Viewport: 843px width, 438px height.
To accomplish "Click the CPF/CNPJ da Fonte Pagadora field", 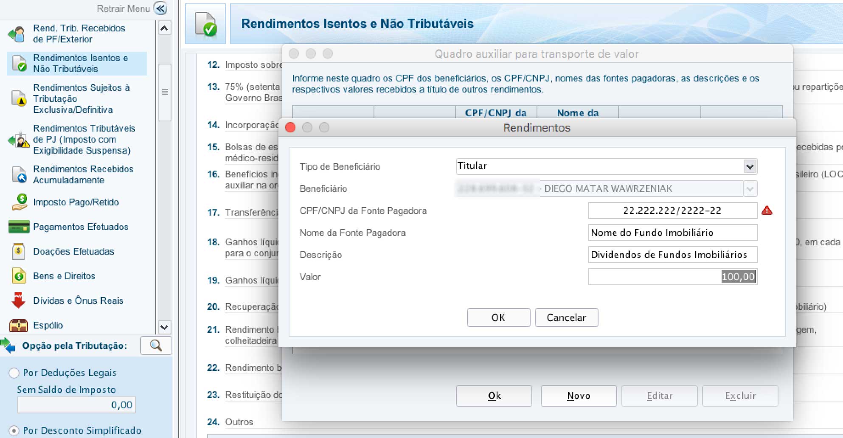I will tap(672, 211).
